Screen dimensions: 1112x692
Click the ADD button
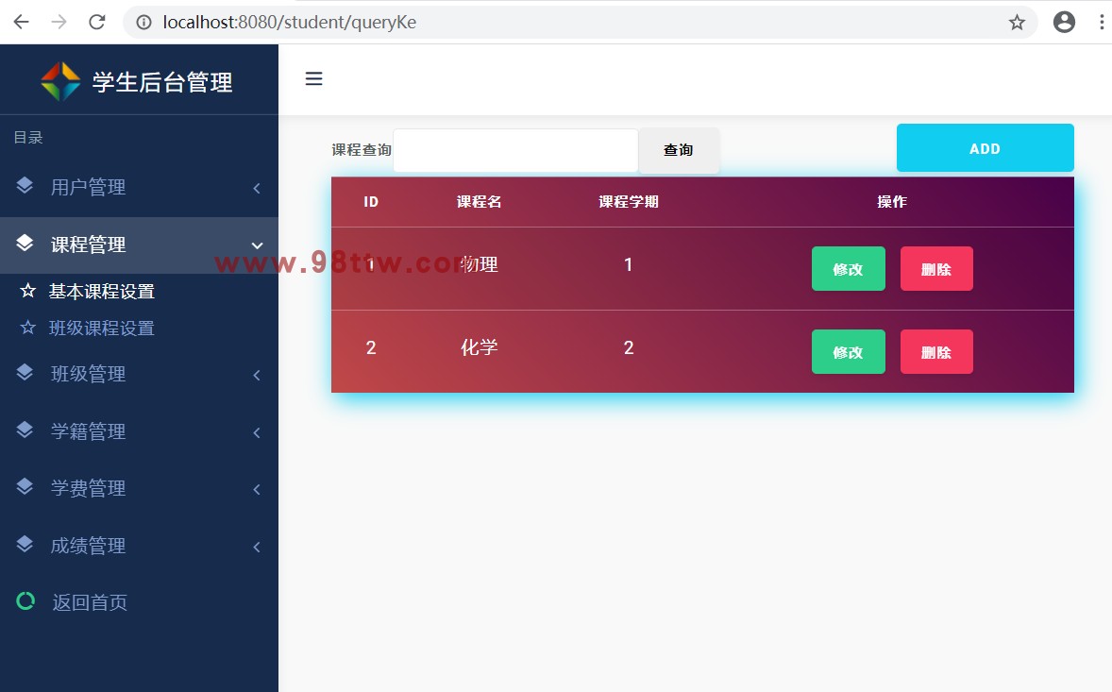pos(986,148)
